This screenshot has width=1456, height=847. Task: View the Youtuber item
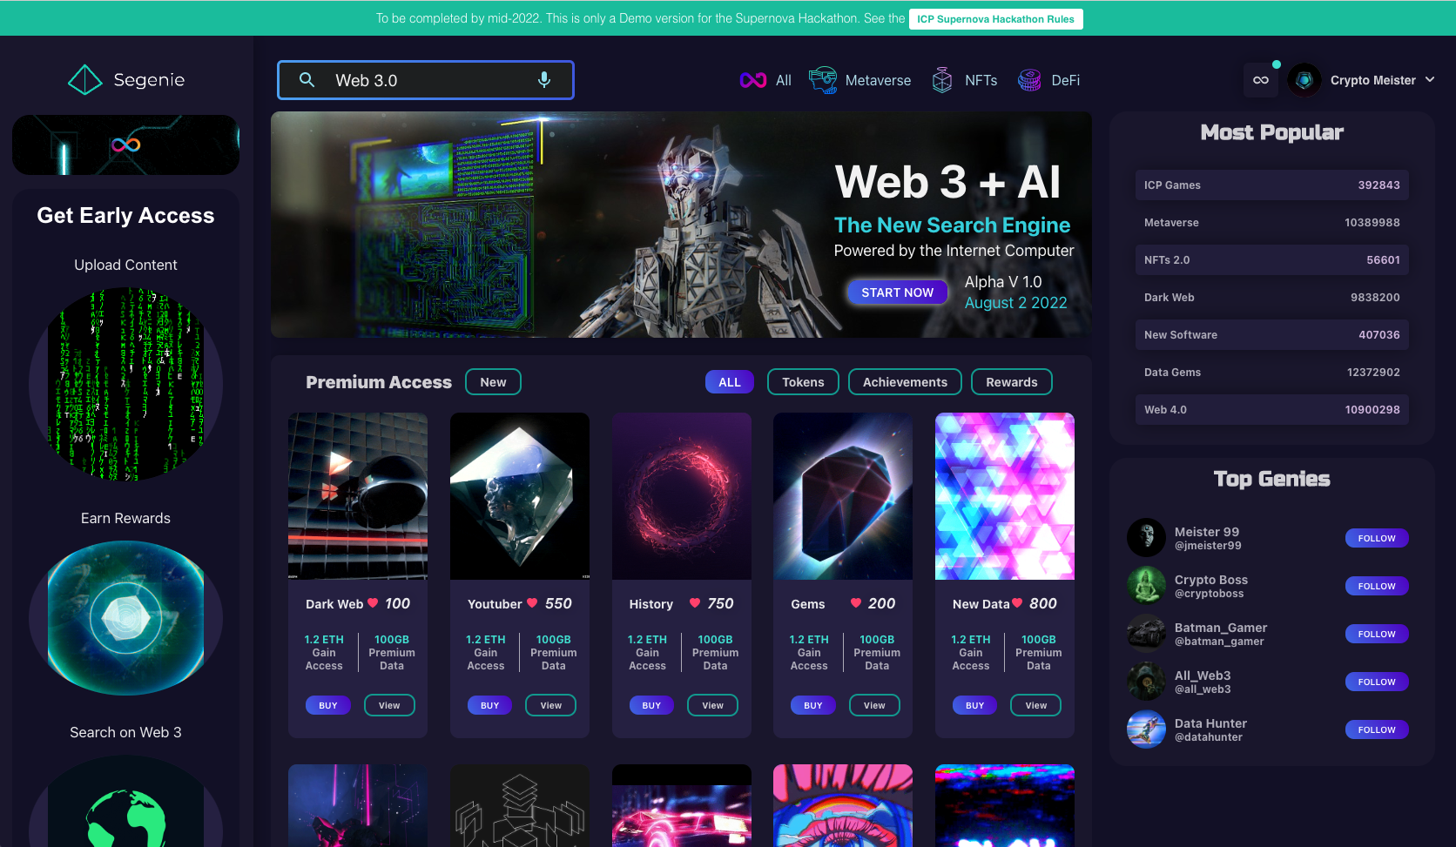[x=551, y=705]
